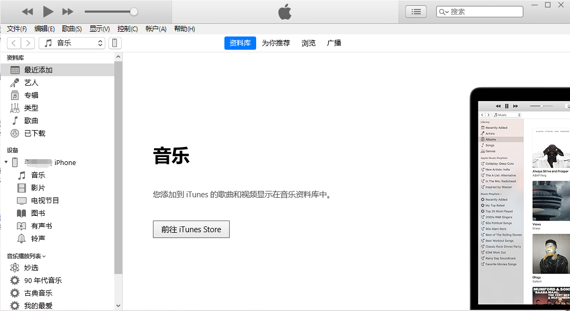Minimize the iTunes window

pyautogui.click(x=535, y=5)
